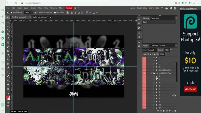Open Properties side panel icon
This screenshot has width=201, height=113.
[x=139, y=23]
